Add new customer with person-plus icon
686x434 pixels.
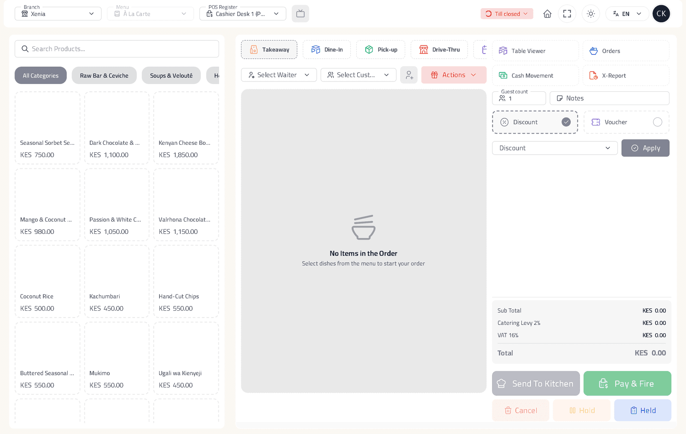(x=409, y=75)
